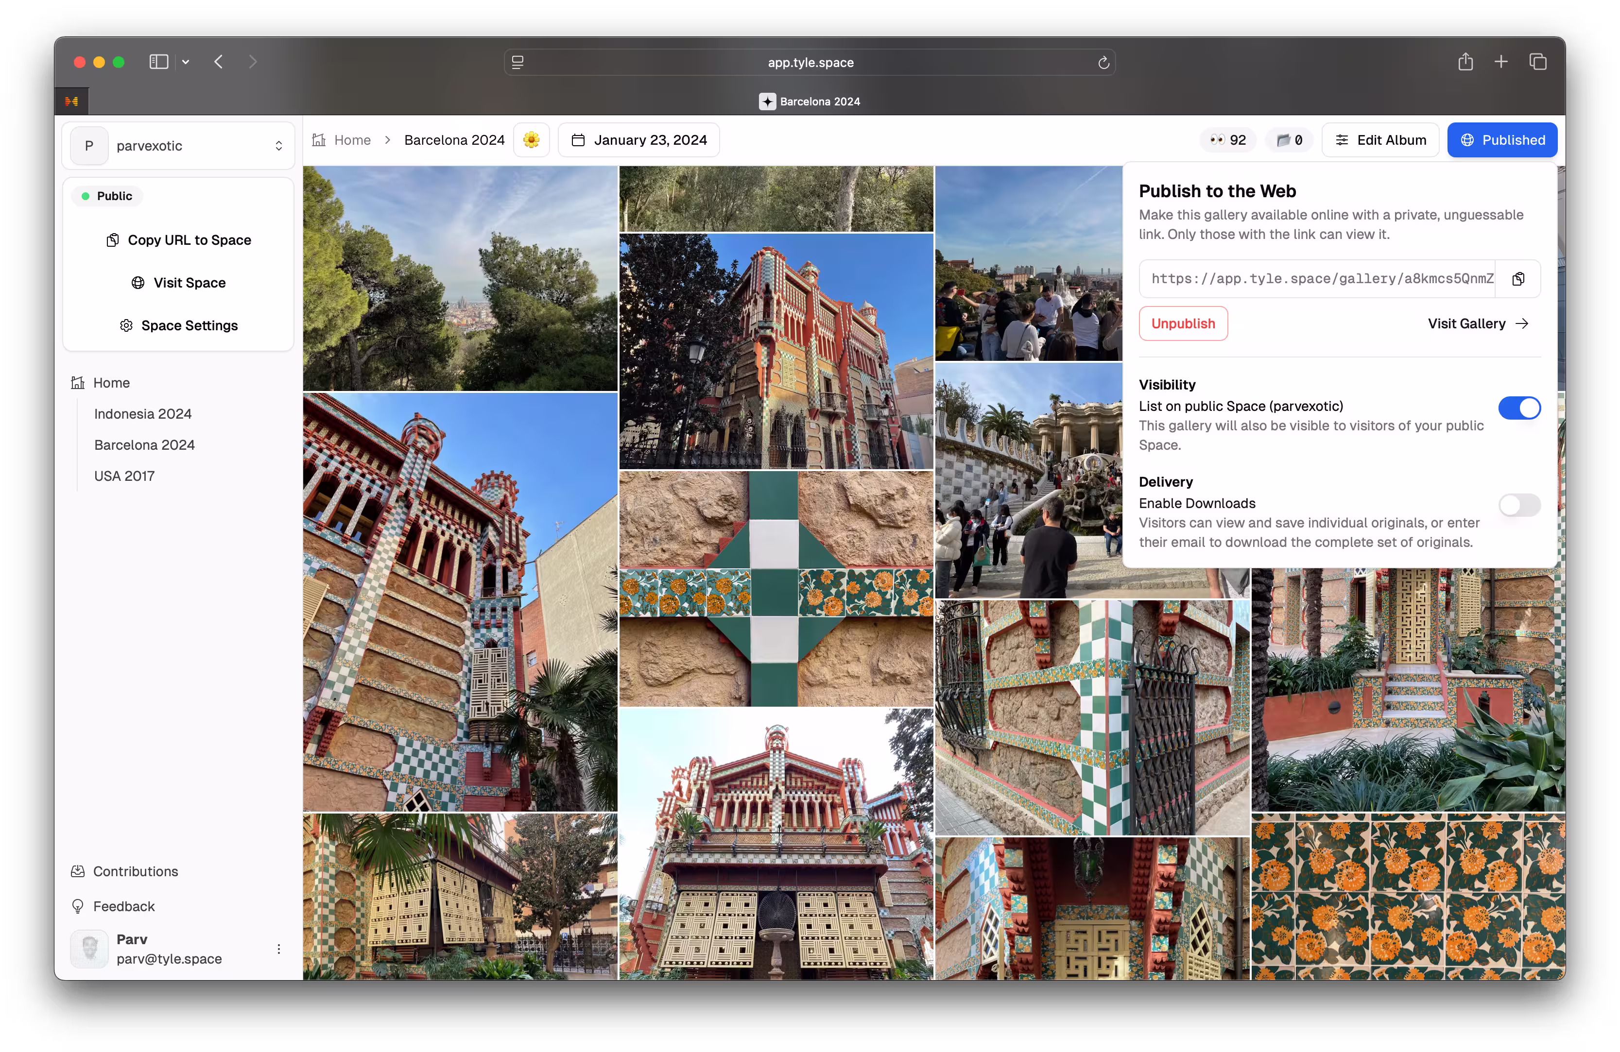
Task: Open the parvexotic space switcher dropdown
Action: coord(178,146)
